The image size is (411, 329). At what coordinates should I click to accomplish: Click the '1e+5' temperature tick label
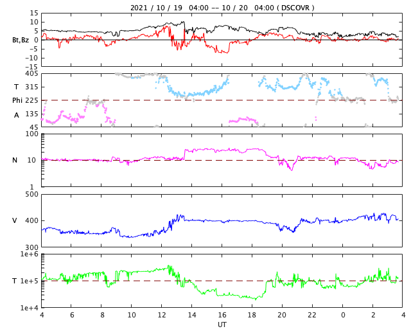click(29, 281)
